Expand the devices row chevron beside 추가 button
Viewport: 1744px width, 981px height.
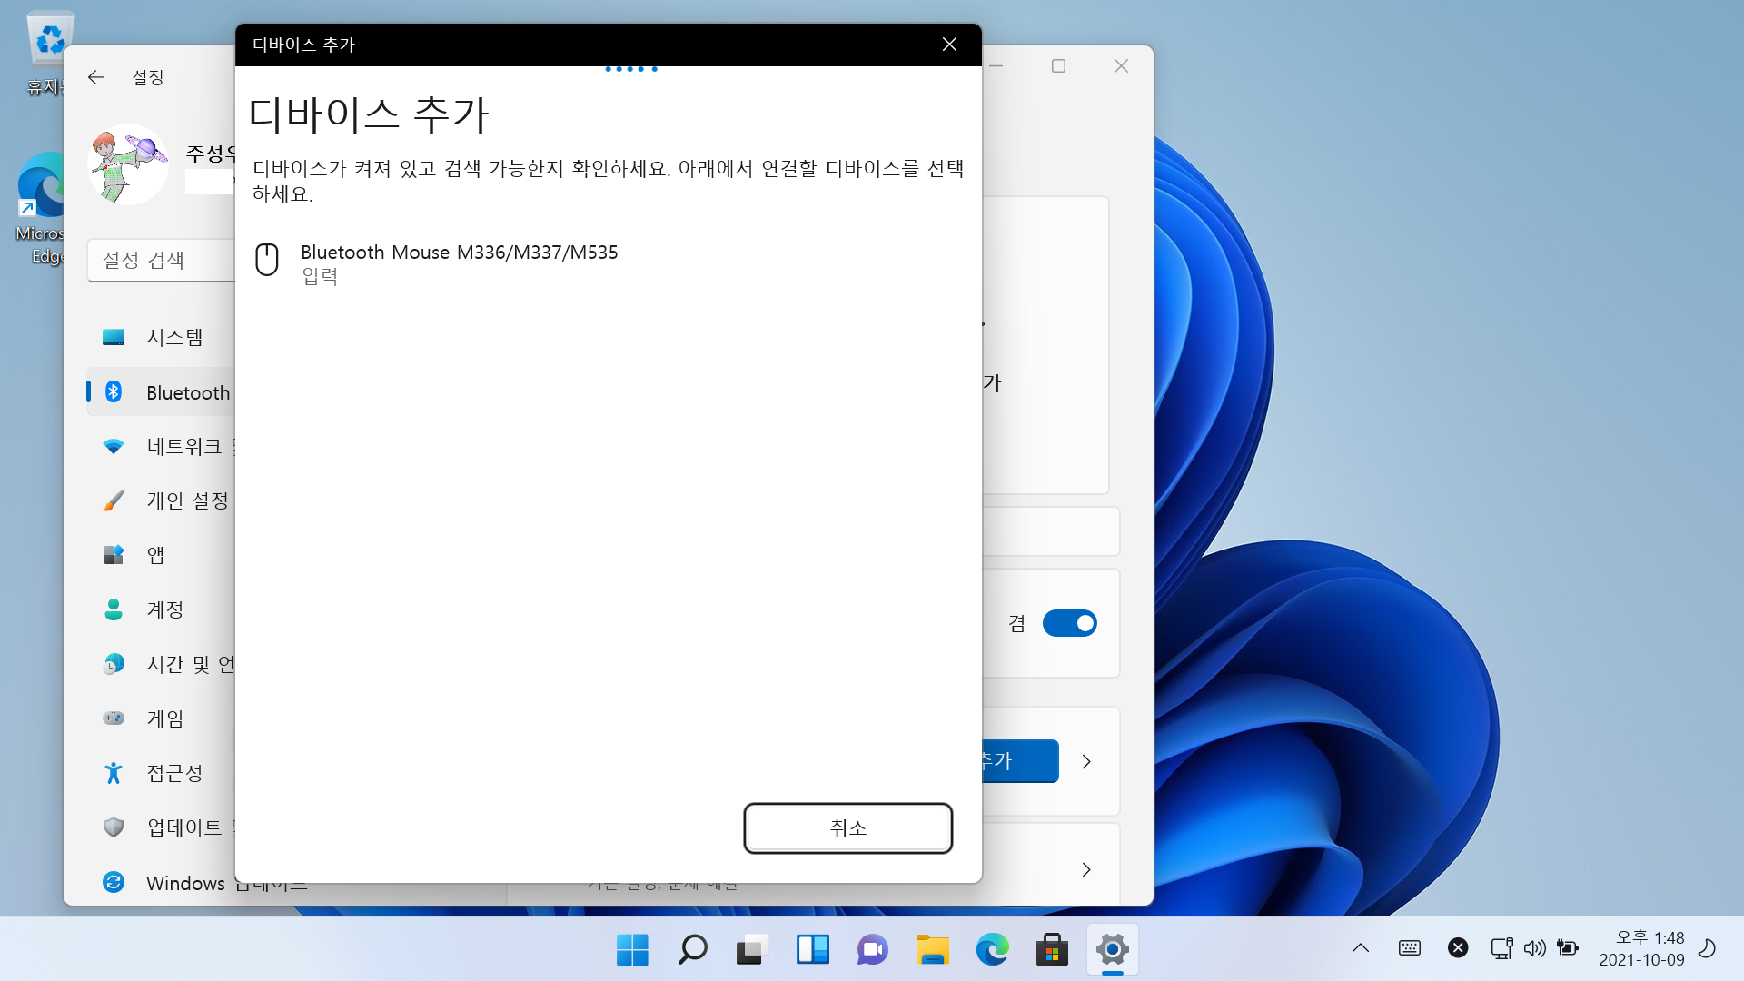pos(1086,761)
